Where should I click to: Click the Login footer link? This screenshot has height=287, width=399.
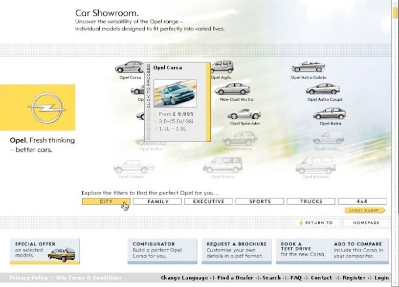(x=381, y=278)
